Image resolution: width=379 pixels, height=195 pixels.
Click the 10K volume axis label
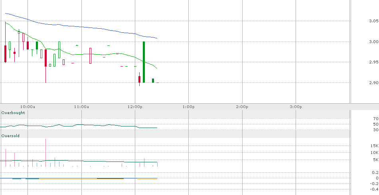374,152
